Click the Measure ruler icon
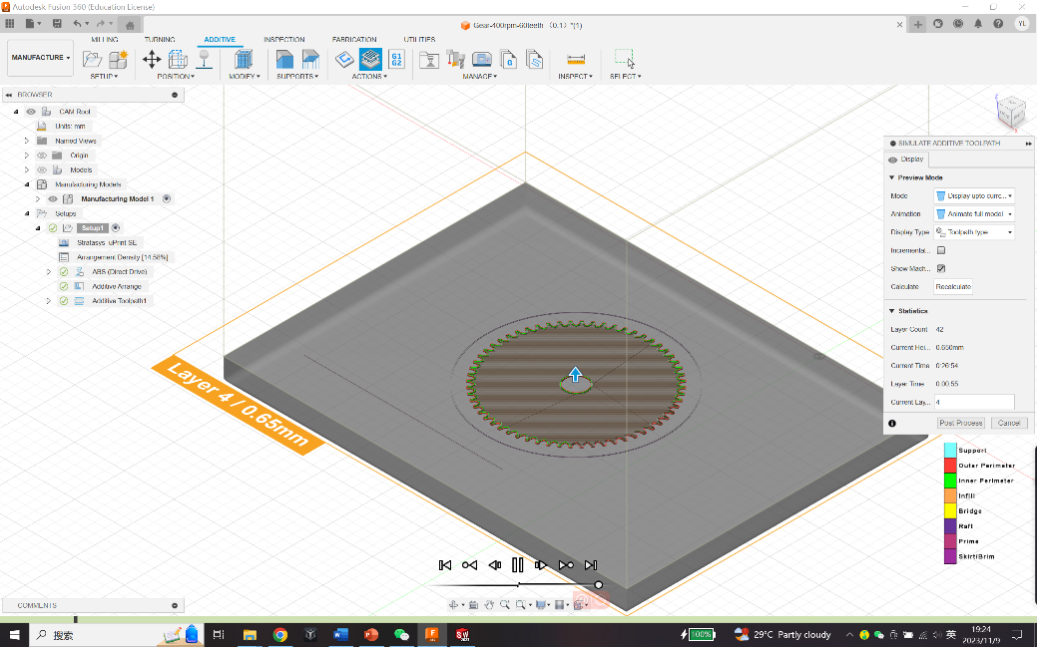This screenshot has height=647, width=1037. [576, 60]
